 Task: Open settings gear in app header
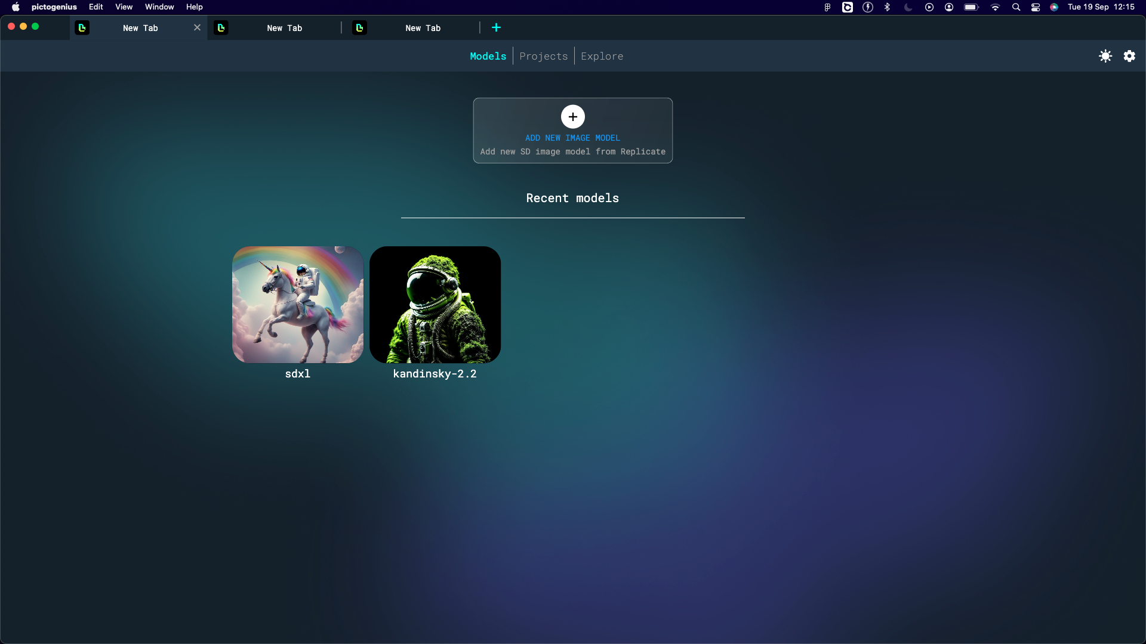click(x=1129, y=56)
